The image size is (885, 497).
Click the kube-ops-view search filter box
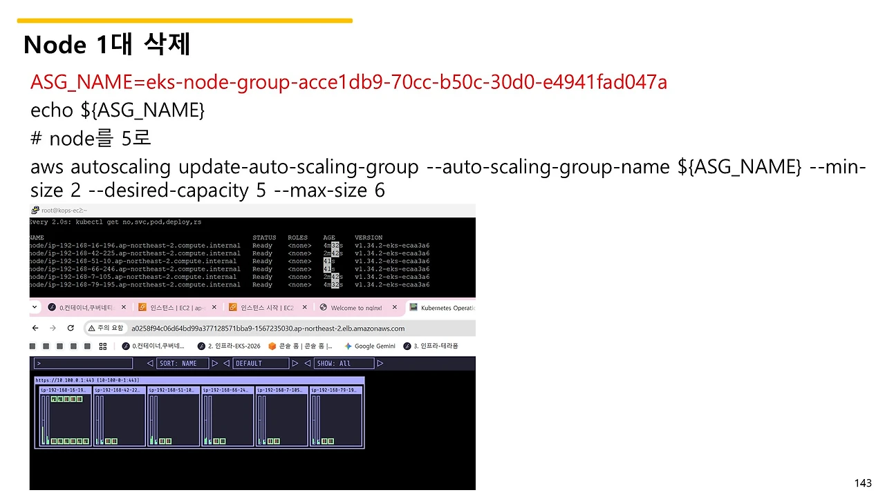tap(83, 363)
